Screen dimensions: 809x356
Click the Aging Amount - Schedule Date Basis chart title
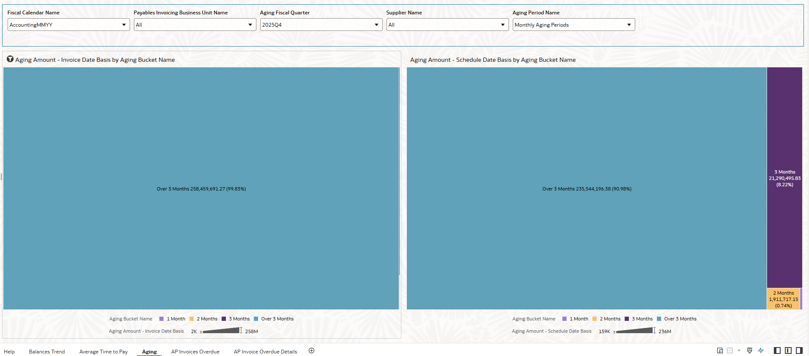(493, 60)
